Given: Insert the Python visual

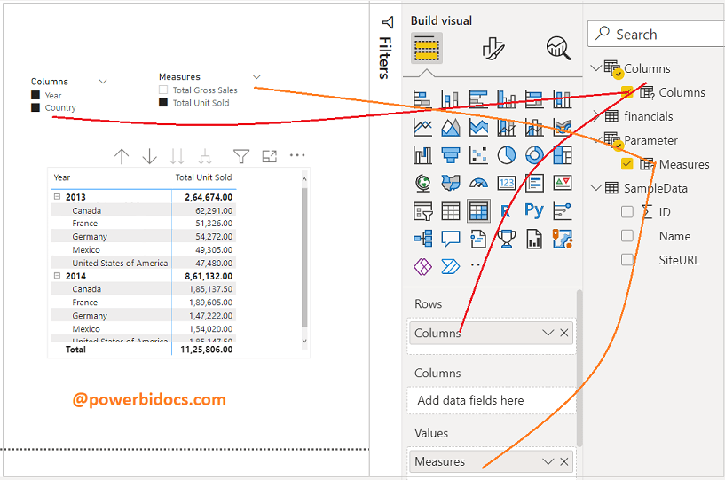Looking at the screenshot, I should coord(534,210).
